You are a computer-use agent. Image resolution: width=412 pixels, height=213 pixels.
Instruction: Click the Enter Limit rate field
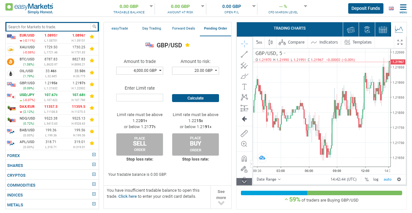point(139,98)
